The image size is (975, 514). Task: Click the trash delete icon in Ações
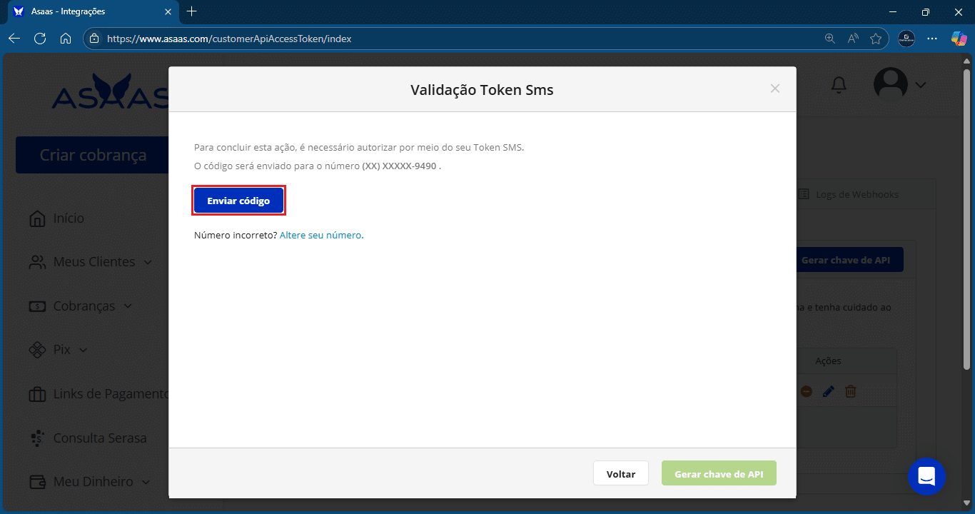coord(850,391)
